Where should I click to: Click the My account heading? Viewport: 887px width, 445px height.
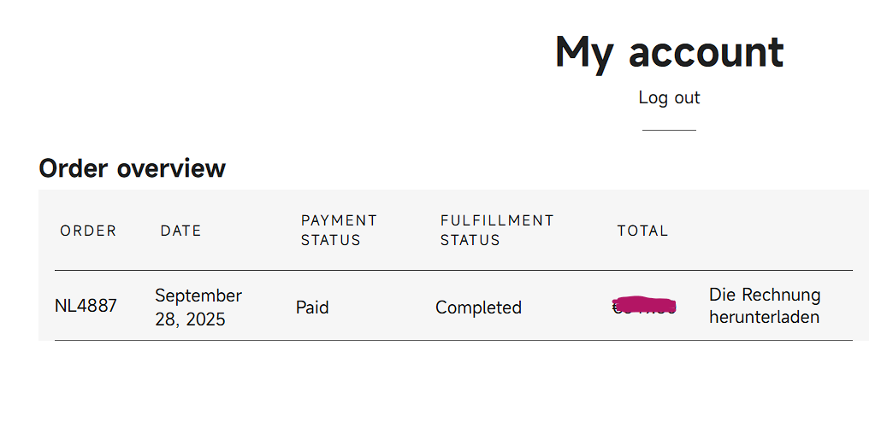[x=669, y=52]
